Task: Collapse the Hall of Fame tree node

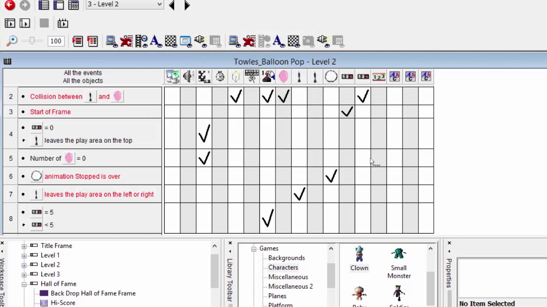Action: [24, 284]
